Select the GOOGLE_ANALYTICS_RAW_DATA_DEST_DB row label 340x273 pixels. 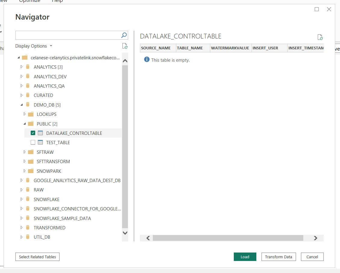pyautogui.click(x=77, y=180)
